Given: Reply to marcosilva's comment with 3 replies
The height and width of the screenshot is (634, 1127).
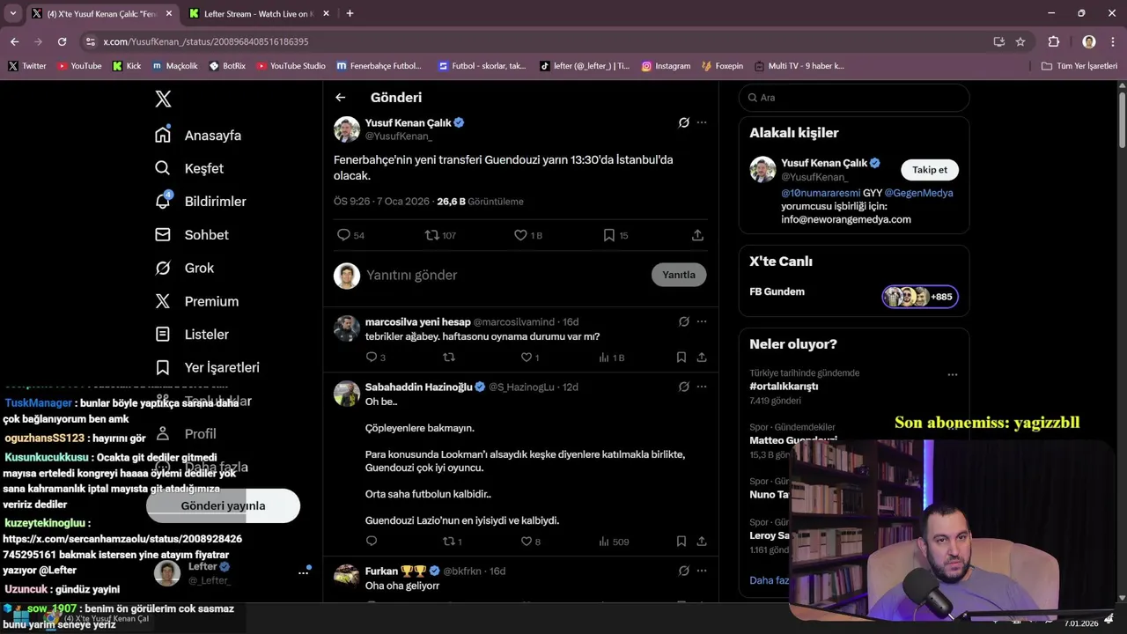Looking at the screenshot, I should tap(375, 358).
